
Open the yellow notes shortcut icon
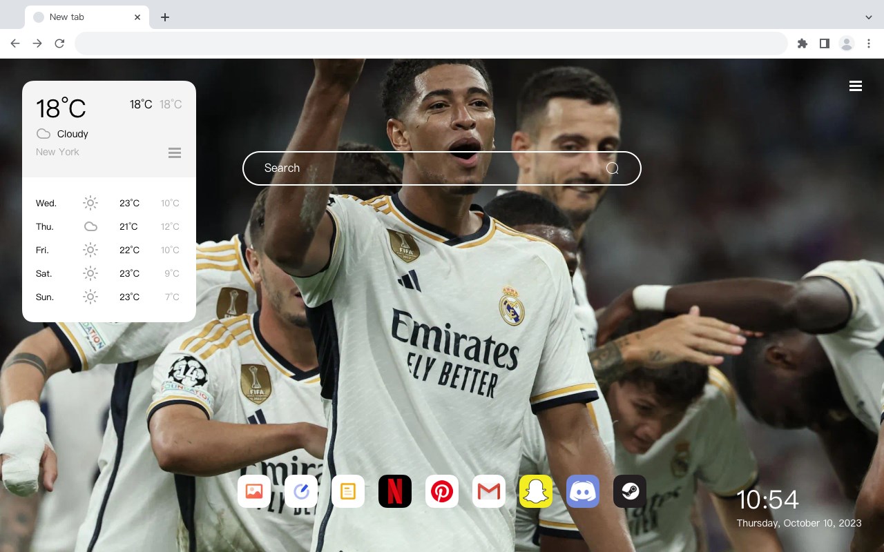348,491
